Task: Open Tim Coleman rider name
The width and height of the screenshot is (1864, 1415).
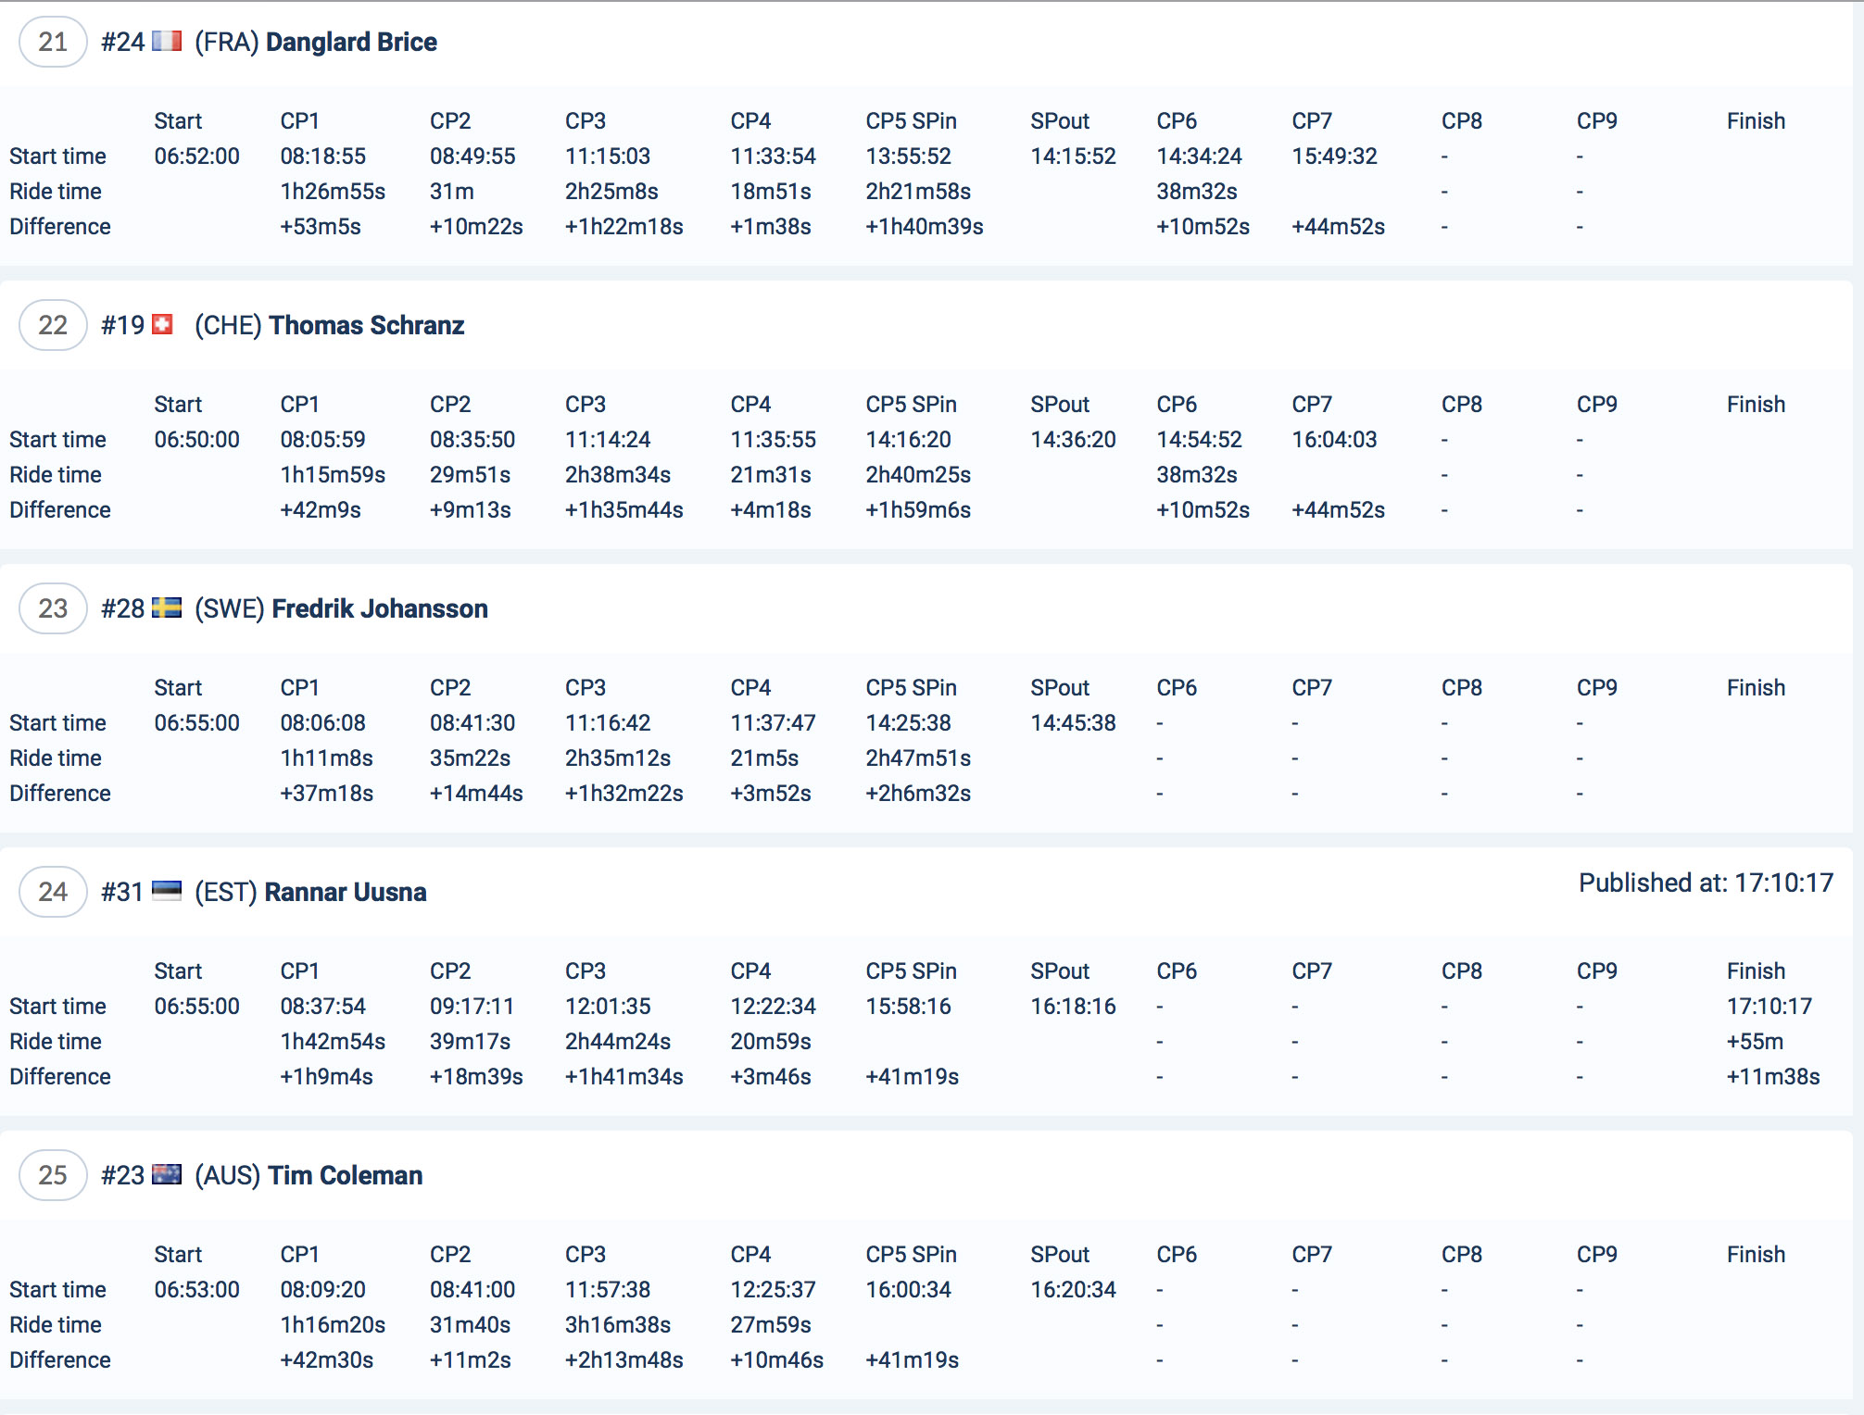Action: pyautogui.click(x=346, y=1175)
